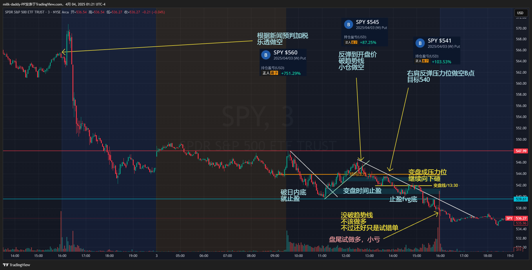Click the 536.27 current price label
This screenshot has width=532, height=270.
coord(521,218)
